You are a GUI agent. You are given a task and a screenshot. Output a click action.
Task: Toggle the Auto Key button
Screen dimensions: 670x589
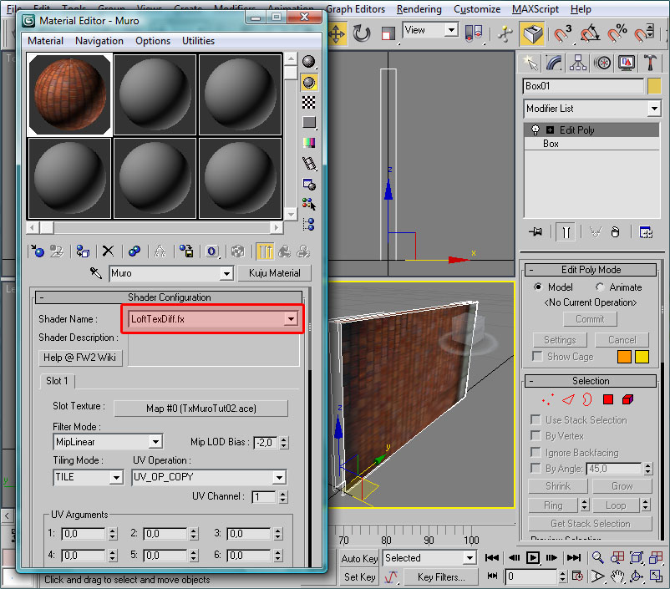tap(359, 558)
